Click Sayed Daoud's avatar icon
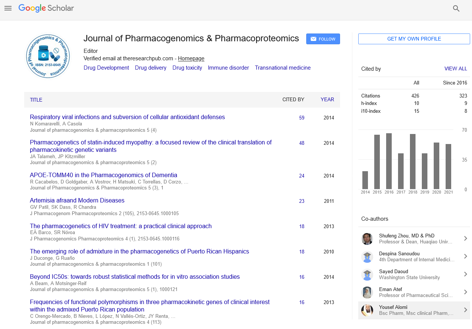This screenshot has width=472, height=329. [x=367, y=274]
